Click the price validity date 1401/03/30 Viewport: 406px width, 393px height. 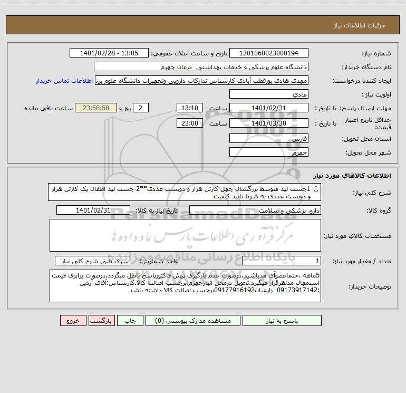pos(269,123)
